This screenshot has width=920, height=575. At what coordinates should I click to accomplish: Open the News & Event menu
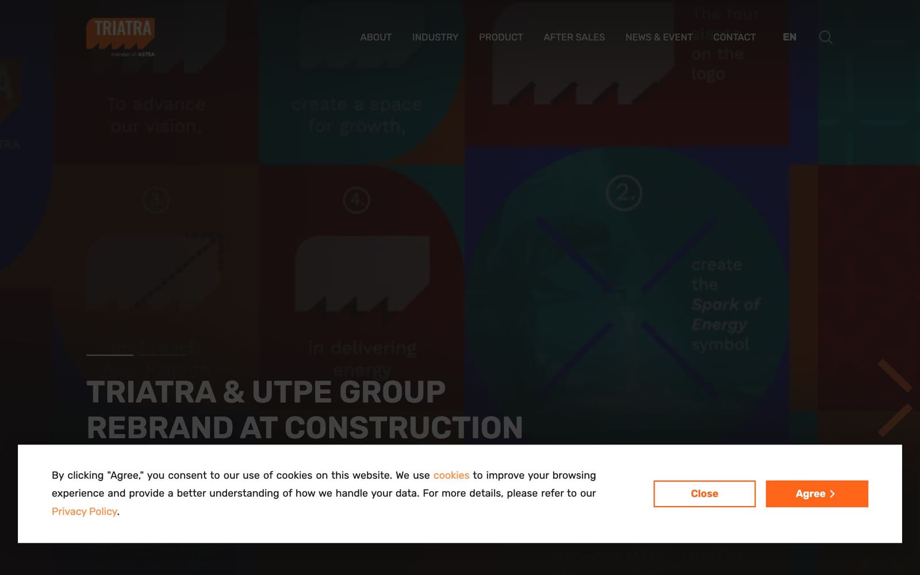click(x=659, y=37)
